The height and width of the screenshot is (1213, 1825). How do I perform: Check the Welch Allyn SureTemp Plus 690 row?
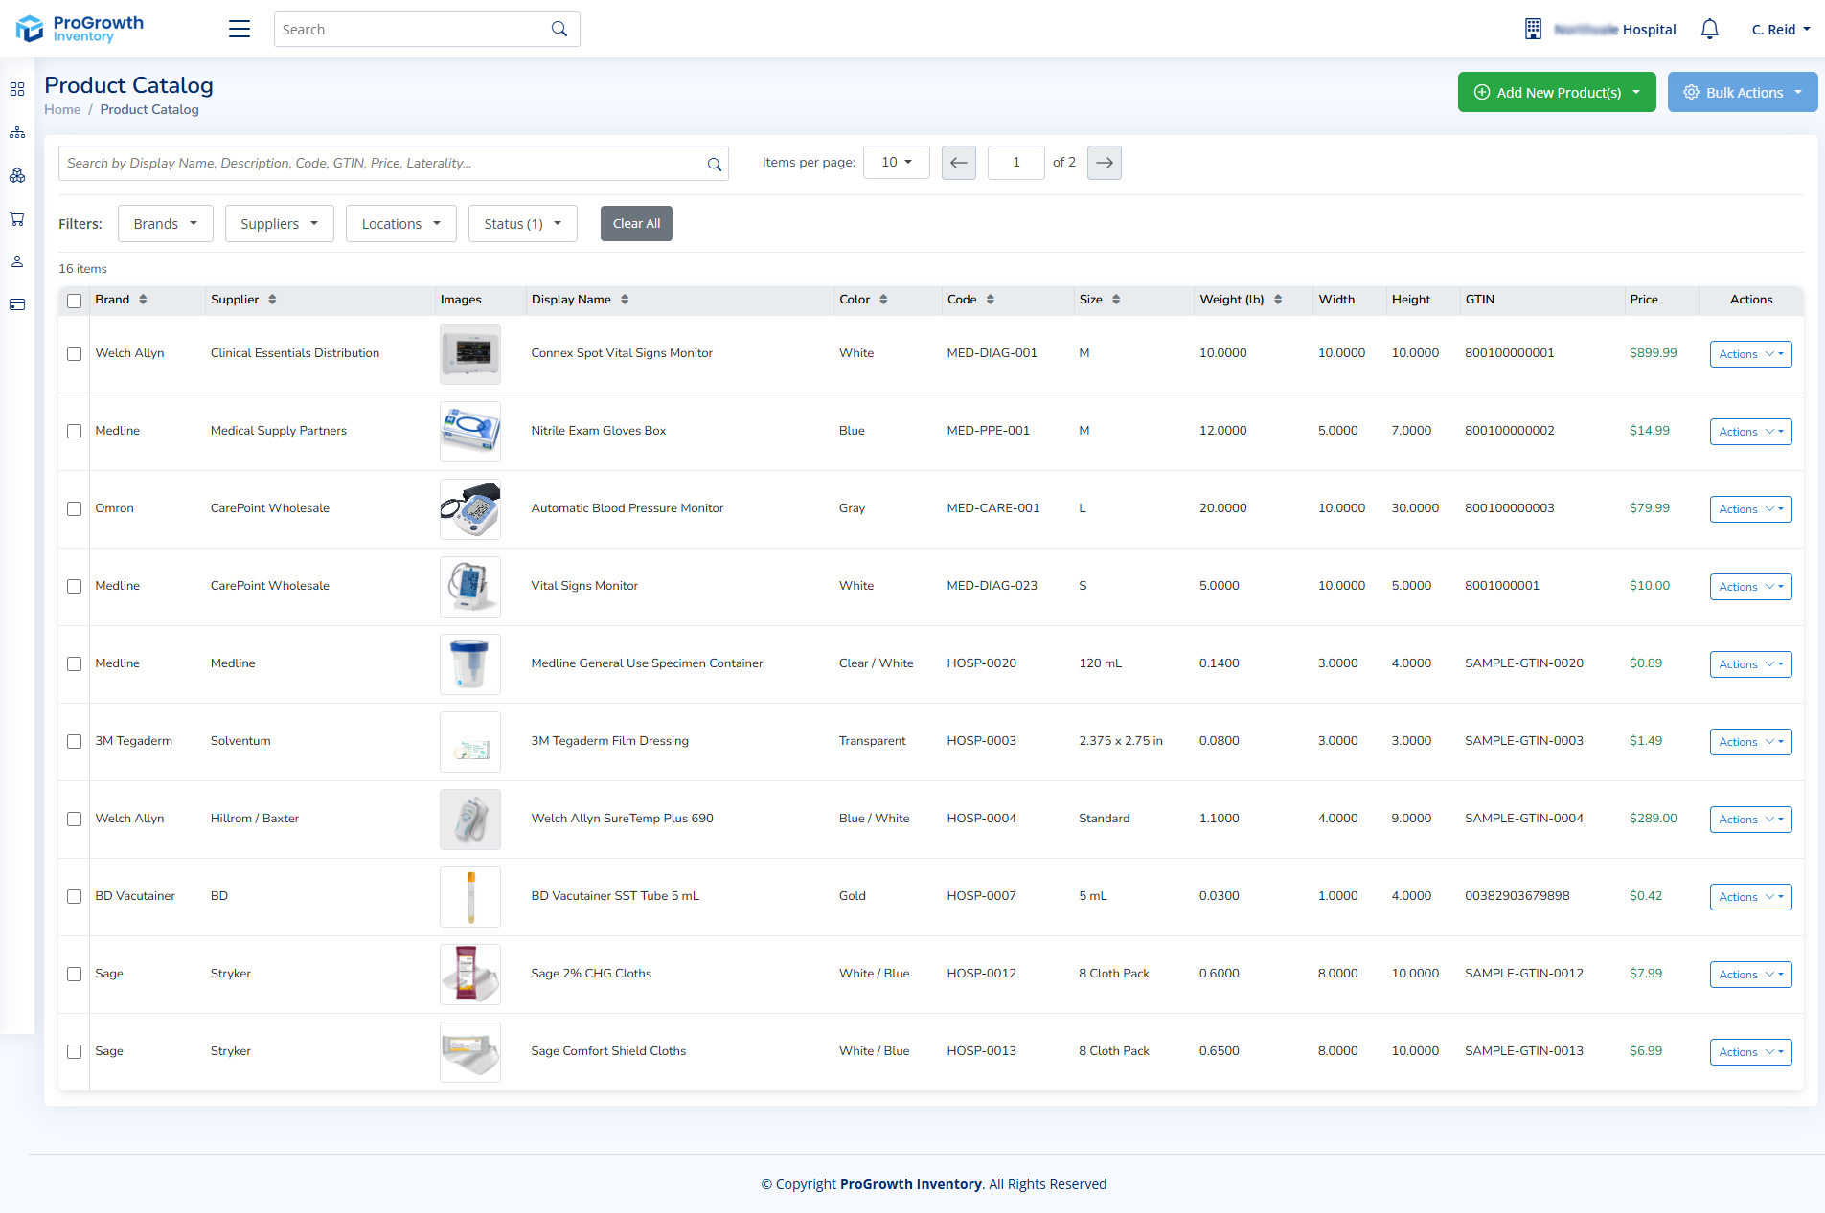click(75, 819)
